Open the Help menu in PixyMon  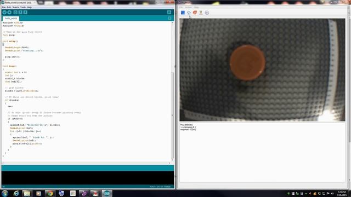[x=196, y=7]
